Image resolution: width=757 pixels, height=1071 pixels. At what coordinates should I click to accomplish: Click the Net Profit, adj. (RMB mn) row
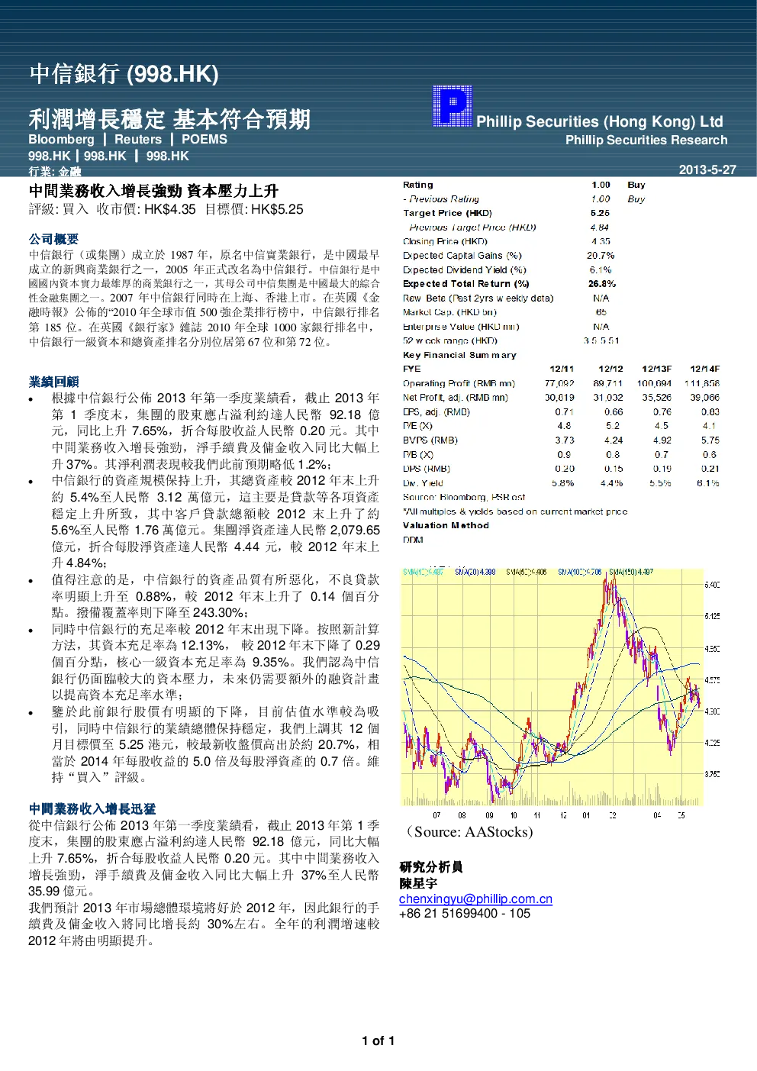tap(561, 398)
